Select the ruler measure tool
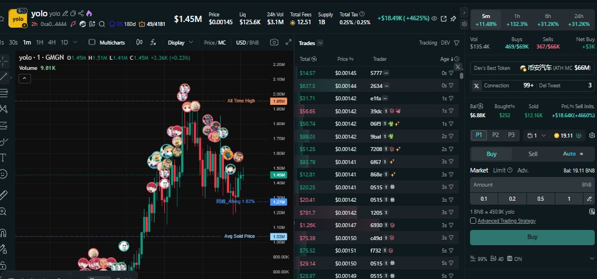The image size is (597, 279). click(x=3, y=196)
